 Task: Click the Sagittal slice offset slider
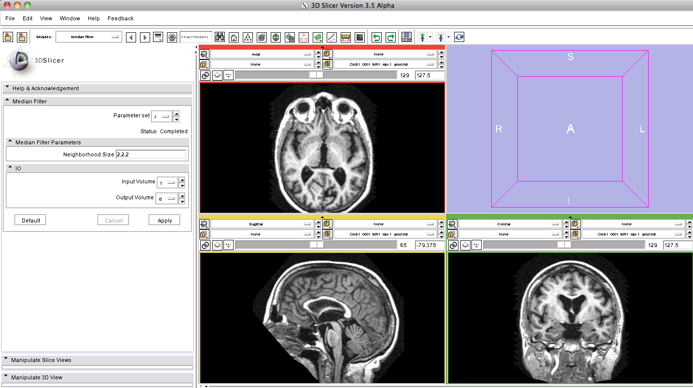coord(316,245)
